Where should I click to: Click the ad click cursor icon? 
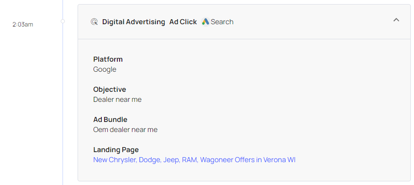coord(94,22)
